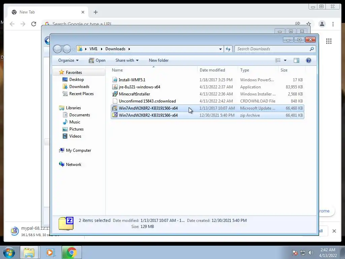Click the Network globe icon
This screenshot has height=259, width=345.
[x=62, y=164]
